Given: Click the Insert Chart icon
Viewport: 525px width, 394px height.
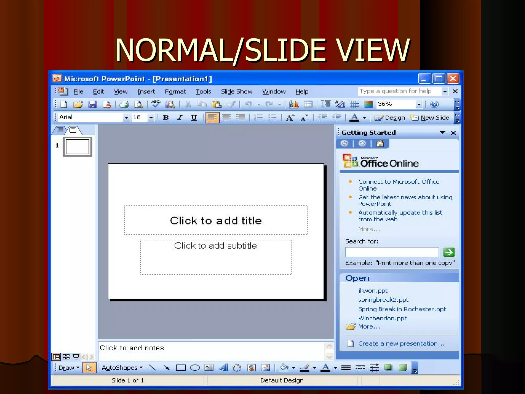Looking at the screenshot, I should click(x=294, y=104).
